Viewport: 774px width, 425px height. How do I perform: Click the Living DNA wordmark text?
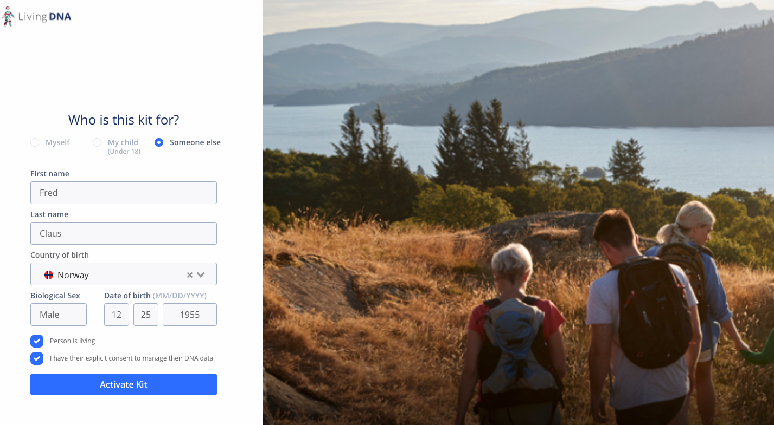coord(44,17)
